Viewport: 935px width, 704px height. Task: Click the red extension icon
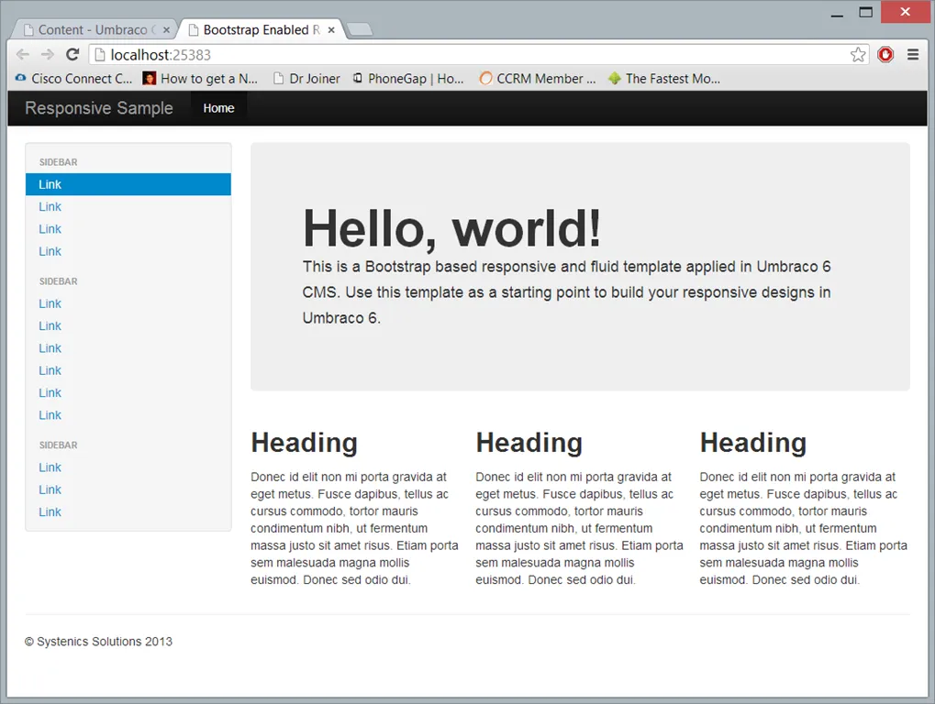[885, 55]
